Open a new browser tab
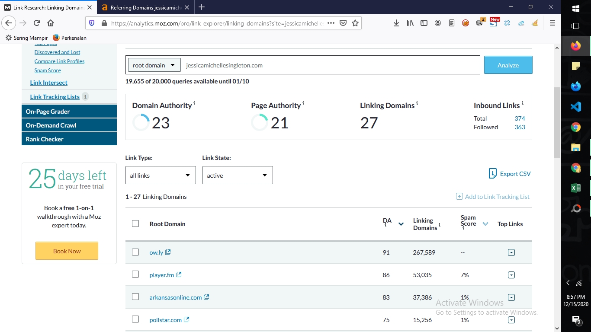591x332 pixels. [x=202, y=7]
